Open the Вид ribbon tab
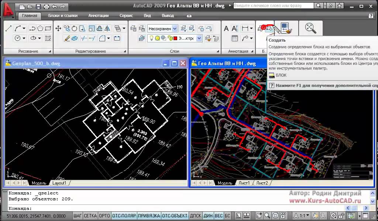Screen dimensions: 378x221 tap(147, 15)
